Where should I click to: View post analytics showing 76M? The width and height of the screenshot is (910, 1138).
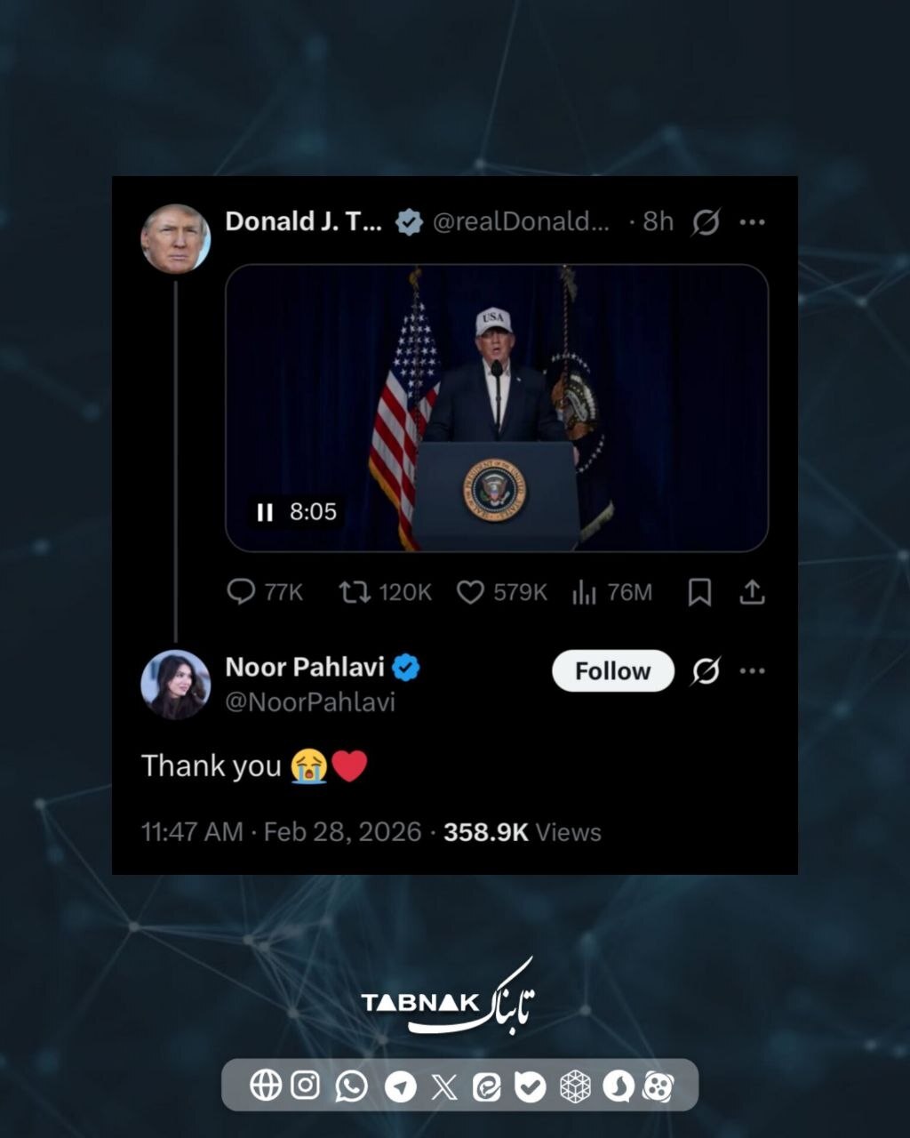click(x=584, y=593)
